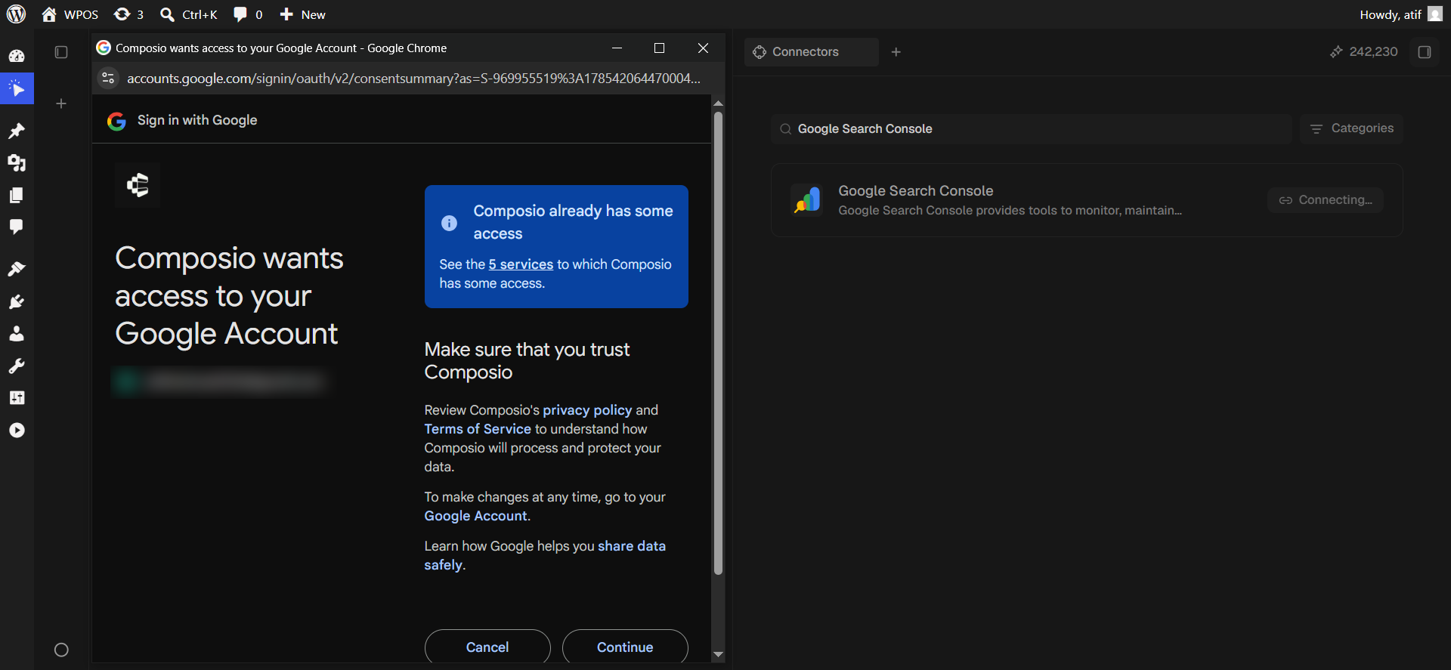Viewport: 1451px width, 670px height.
Task: Select the highlighted AI assistant sidebar icon
Action: [17, 89]
